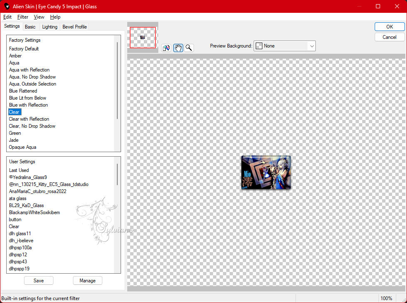This screenshot has height=303, width=407.
Task: Select the dlhpspp19 user setting
Action: 19,268
